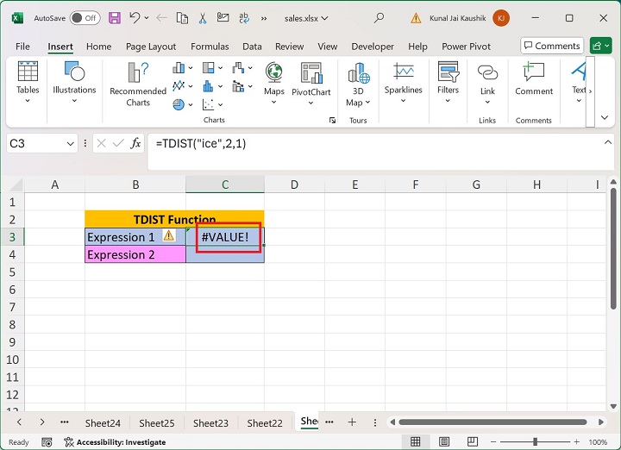The width and height of the screenshot is (621, 450).
Task: Click Recommended Charts button
Action: 138,84
